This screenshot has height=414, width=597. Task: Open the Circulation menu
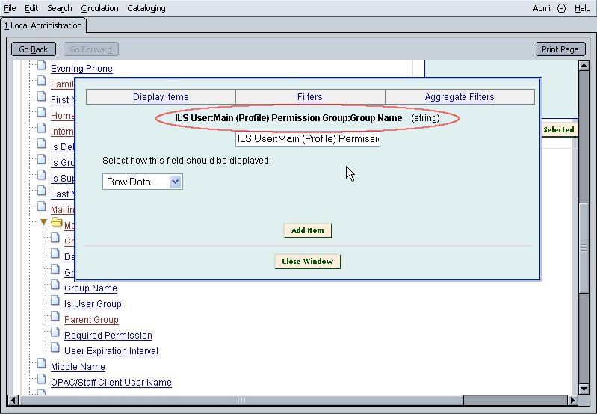(x=99, y=8)
